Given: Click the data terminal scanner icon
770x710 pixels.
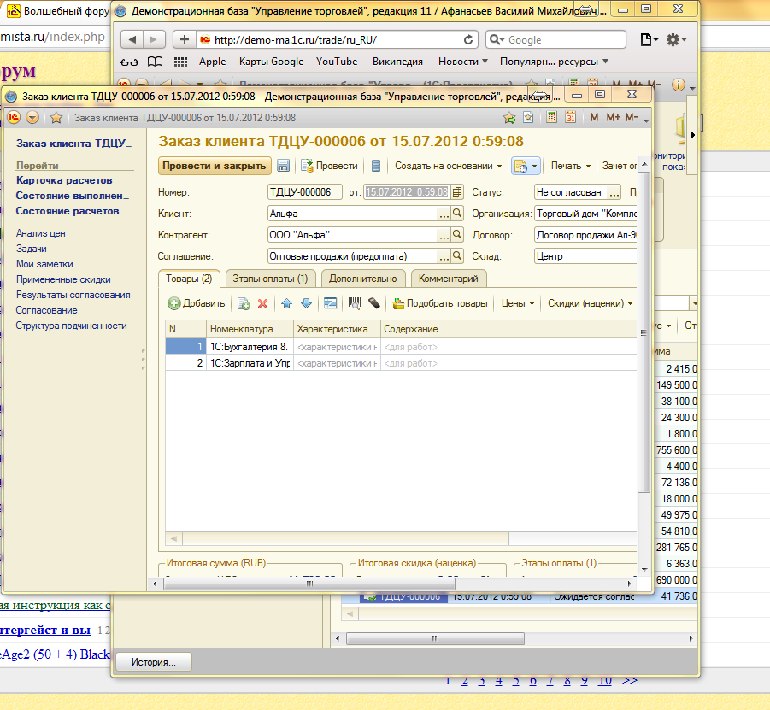Looking at the screenshot, I should (373, 303).
